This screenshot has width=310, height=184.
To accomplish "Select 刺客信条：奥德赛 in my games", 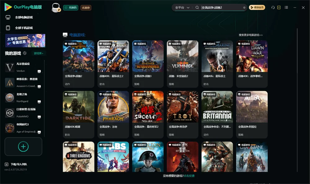I will point(23,82).
